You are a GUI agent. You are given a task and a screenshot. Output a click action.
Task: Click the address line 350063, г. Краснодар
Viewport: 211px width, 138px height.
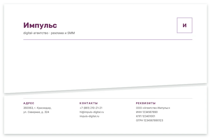(x=37, y=108)
